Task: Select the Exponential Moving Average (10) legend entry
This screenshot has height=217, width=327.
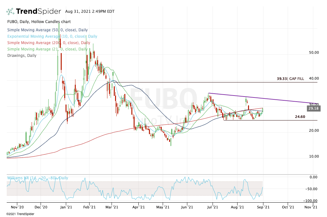Action: point(52,36)
